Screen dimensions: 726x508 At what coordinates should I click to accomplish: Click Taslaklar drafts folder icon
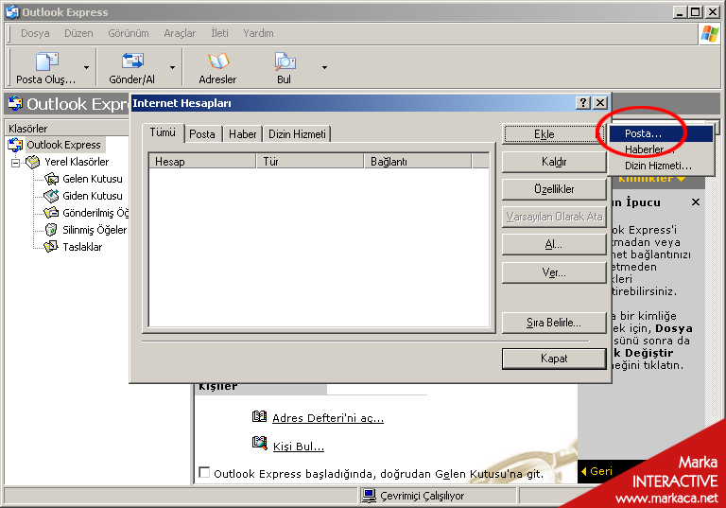pos(51,247)
